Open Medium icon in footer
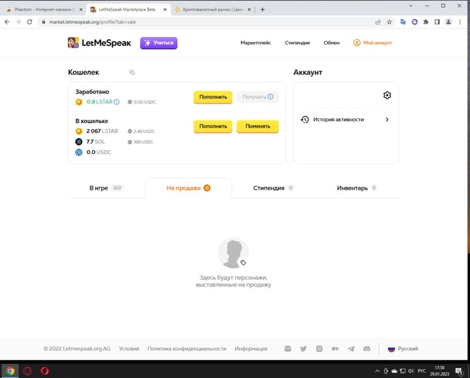The width and height of the screenshot is (470, 378). pos(335,348)
